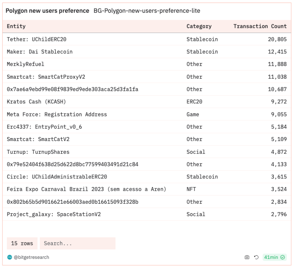Open the BG-Polygon-new-users-preference-lite query link

146,11
